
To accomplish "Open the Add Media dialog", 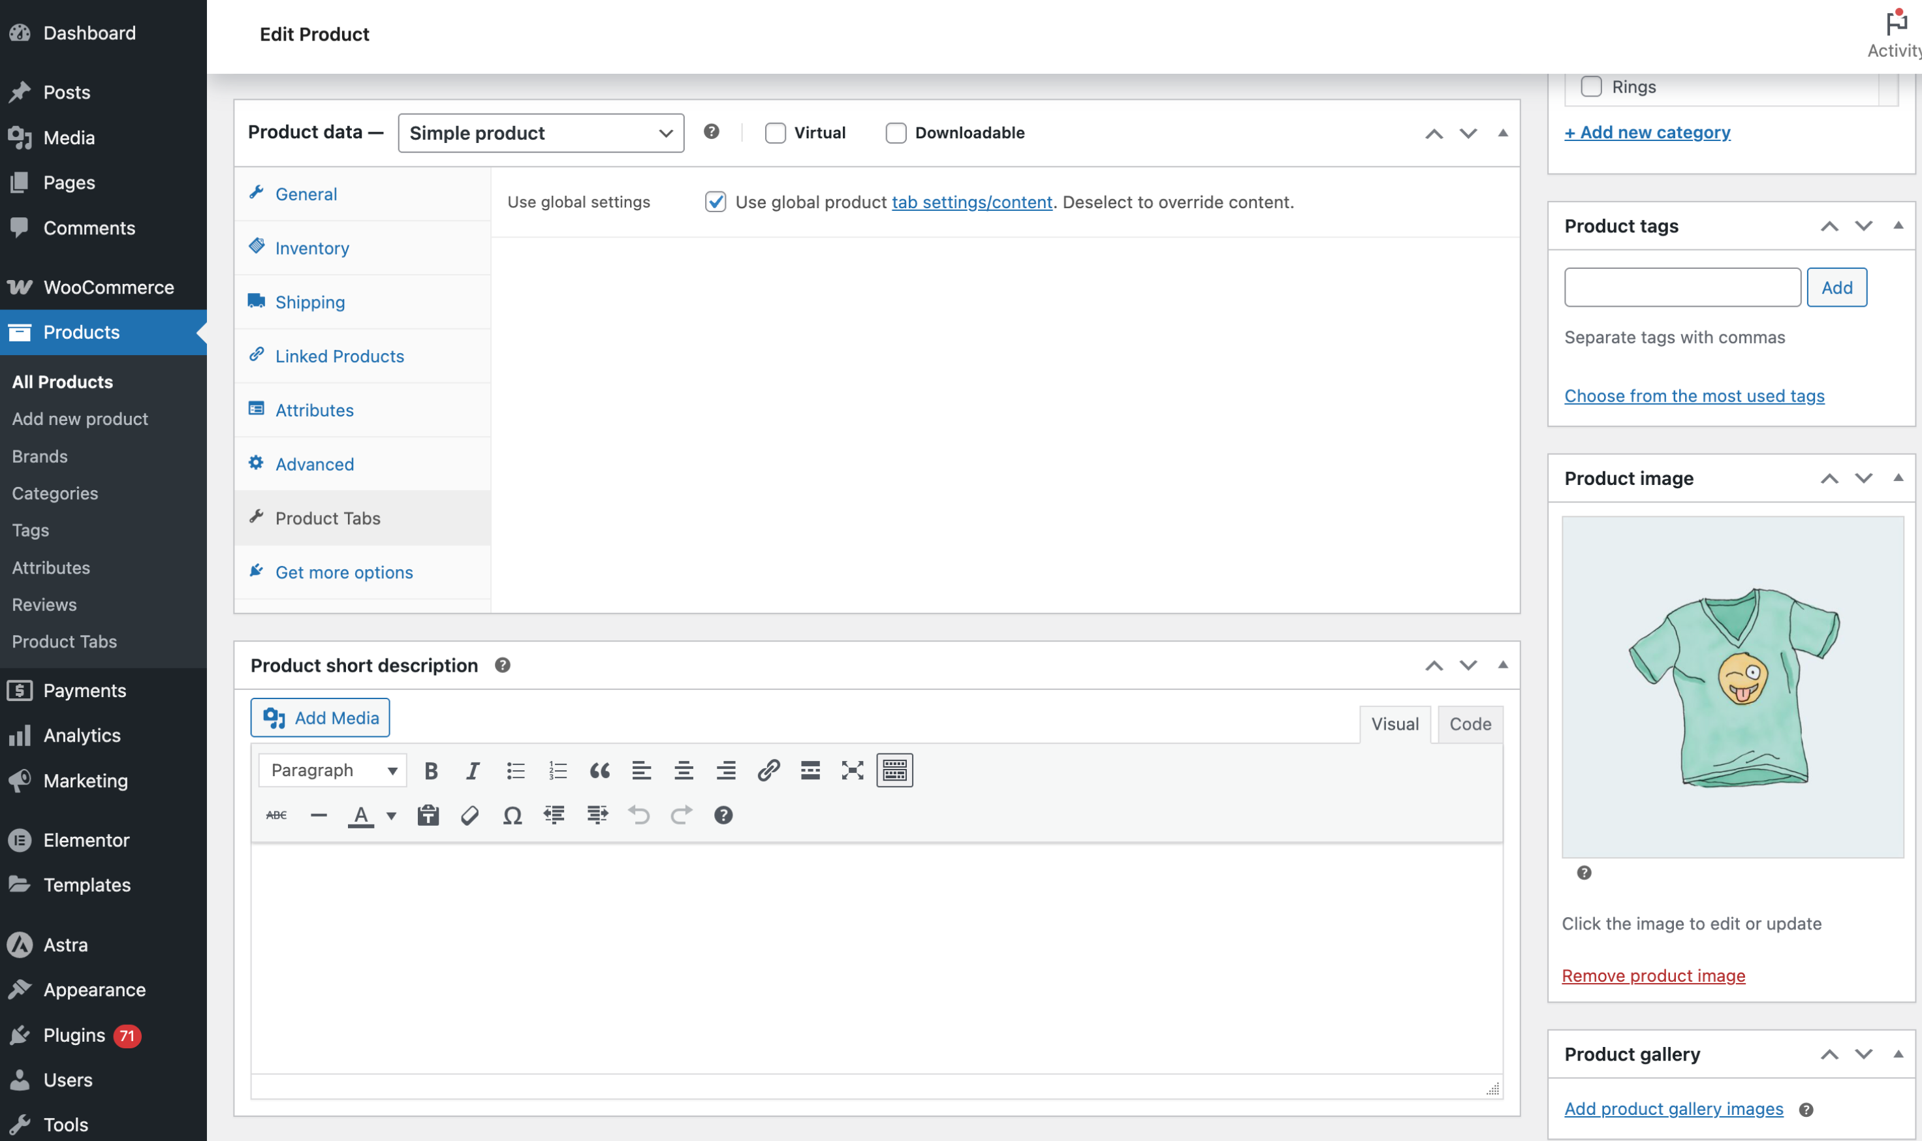I will click(x=320, y=717).
